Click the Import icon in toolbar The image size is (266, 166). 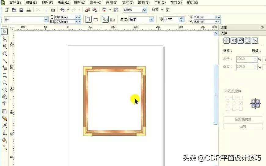click(88, 10)
